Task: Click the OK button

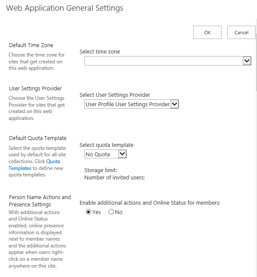Action: [207, 33]
